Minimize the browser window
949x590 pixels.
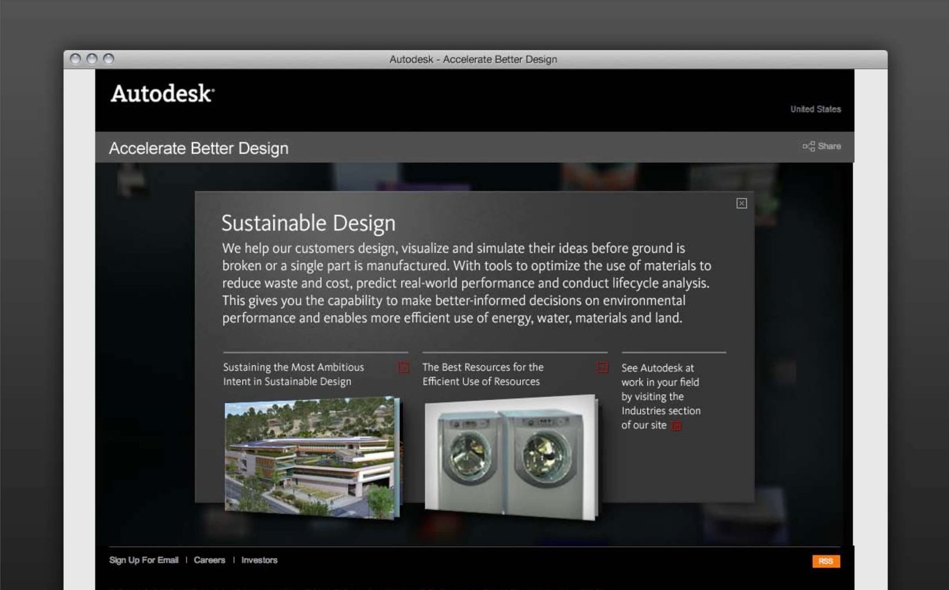click(x=92, y=59)
